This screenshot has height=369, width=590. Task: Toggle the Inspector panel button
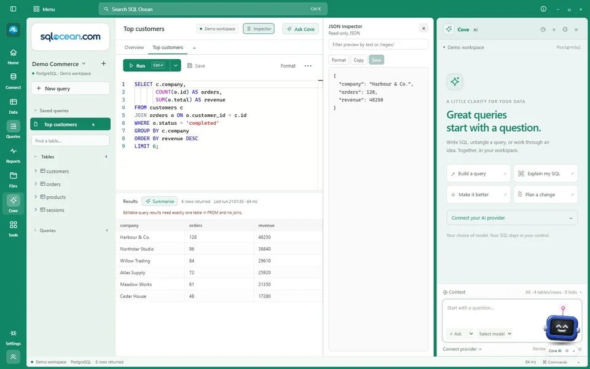(259, 29)
